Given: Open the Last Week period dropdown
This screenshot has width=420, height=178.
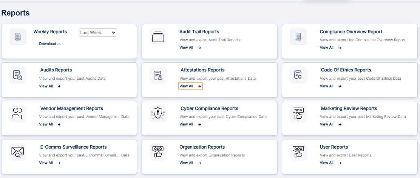Looking at the screenshot, I should pos(98,33).
